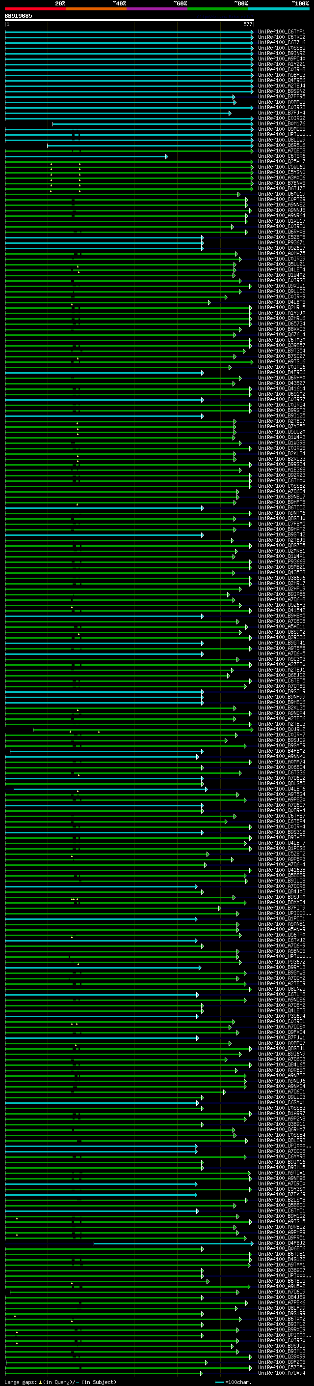Click the cyan ~100% identity legend segment

(x=279, y=9)
